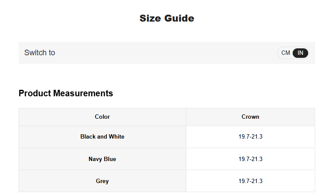319x196 pixels.
Task: Click the word "Product" in the heading
Action: [x=35, y=93]
